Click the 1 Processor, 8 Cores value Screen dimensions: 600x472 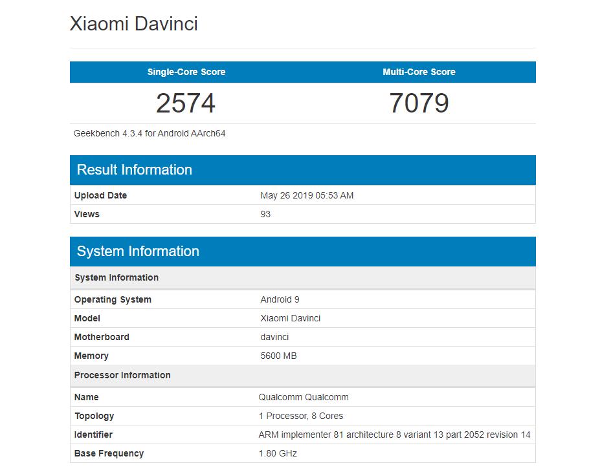tap(301, 416)
